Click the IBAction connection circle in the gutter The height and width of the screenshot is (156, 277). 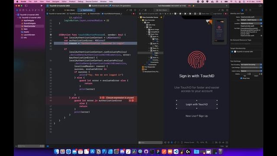click(51, 35)
